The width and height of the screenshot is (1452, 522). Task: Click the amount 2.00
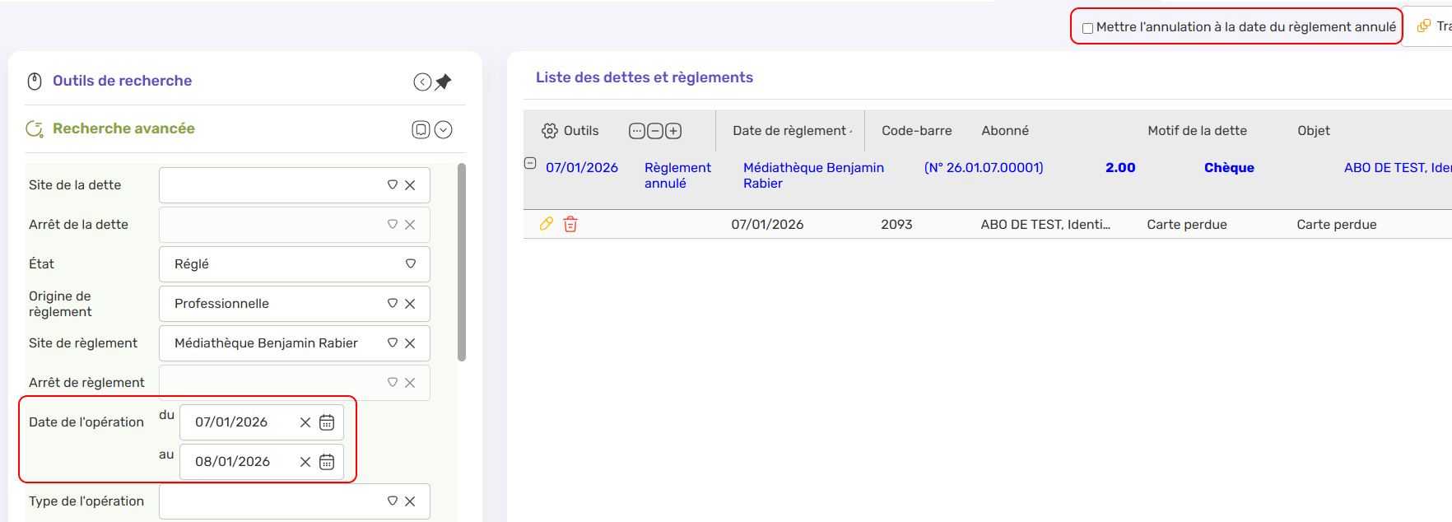tap(1120, 168)
